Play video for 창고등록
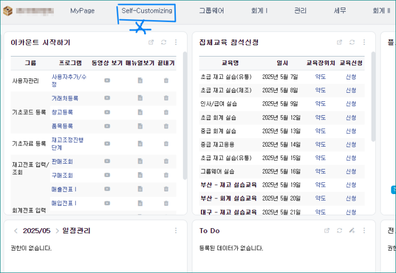The width and height of the screenshot is (396, 273). (107, 112)
